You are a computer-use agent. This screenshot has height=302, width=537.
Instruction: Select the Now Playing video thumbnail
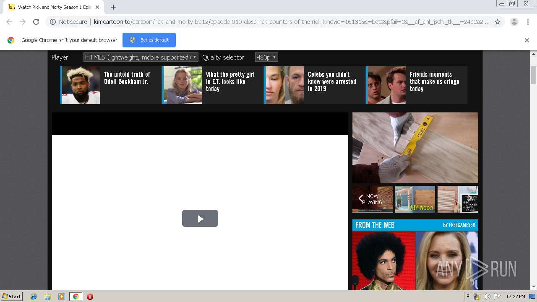pyautogui.click(x=373, y=199)
